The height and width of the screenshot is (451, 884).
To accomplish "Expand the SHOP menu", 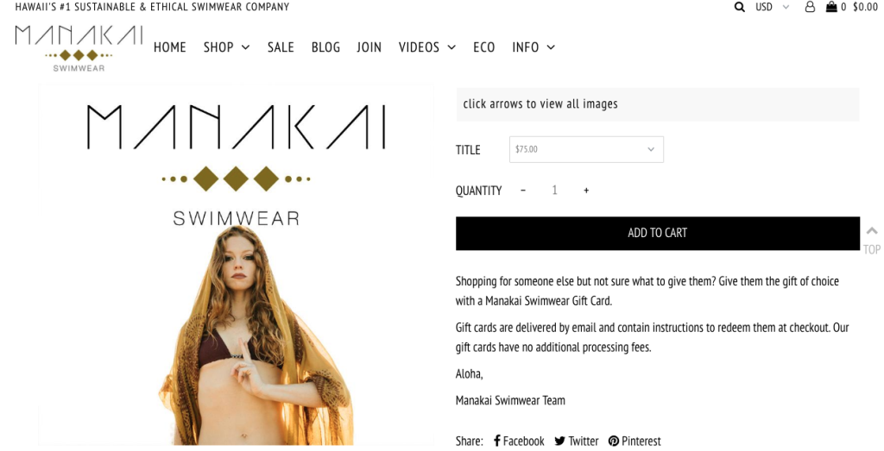I will click(x=227, y=47).
